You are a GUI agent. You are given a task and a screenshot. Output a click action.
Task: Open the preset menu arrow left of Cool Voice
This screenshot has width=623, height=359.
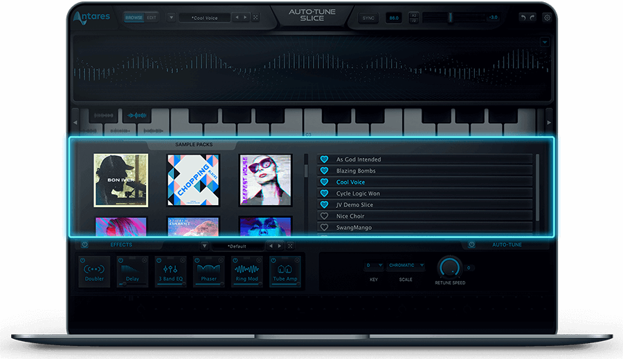(x=171, y=17)
